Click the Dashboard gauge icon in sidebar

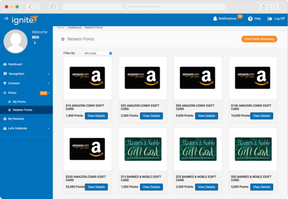5,64
